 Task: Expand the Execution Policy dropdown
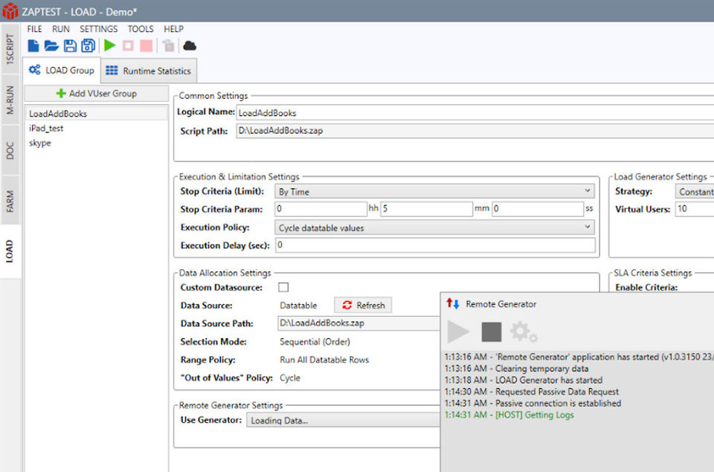click(x=434, y=228)
